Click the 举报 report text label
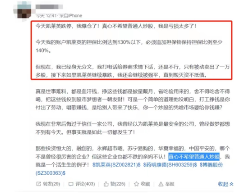Viewport: 248px width, 195px height. tap(170, 184)
